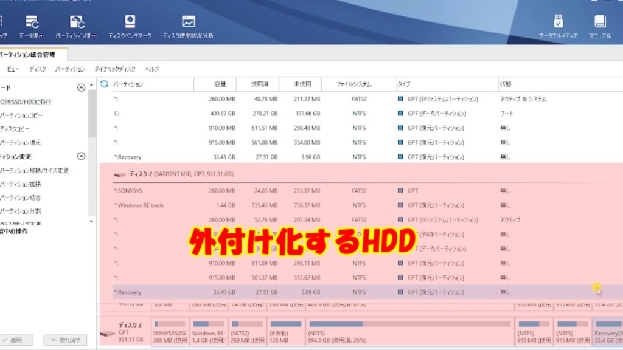Select the C: partition row
623x350 pixels.
point(243,114)
